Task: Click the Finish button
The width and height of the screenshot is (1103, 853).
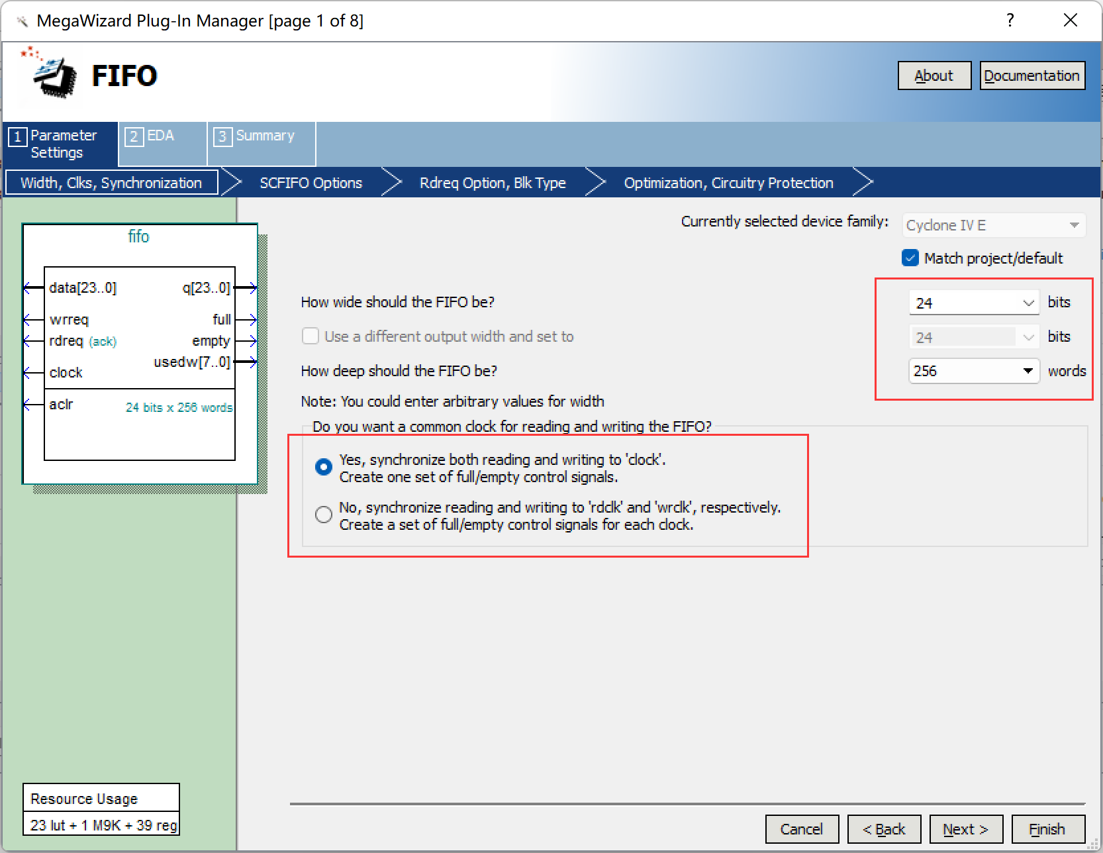Action: tap(1048, 829)
